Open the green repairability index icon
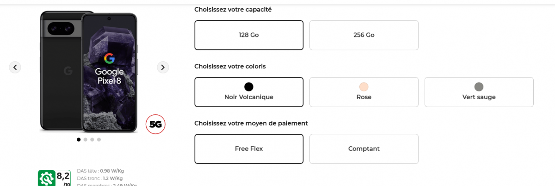Viewport: 555px width, 186px height. coord(46,178)
